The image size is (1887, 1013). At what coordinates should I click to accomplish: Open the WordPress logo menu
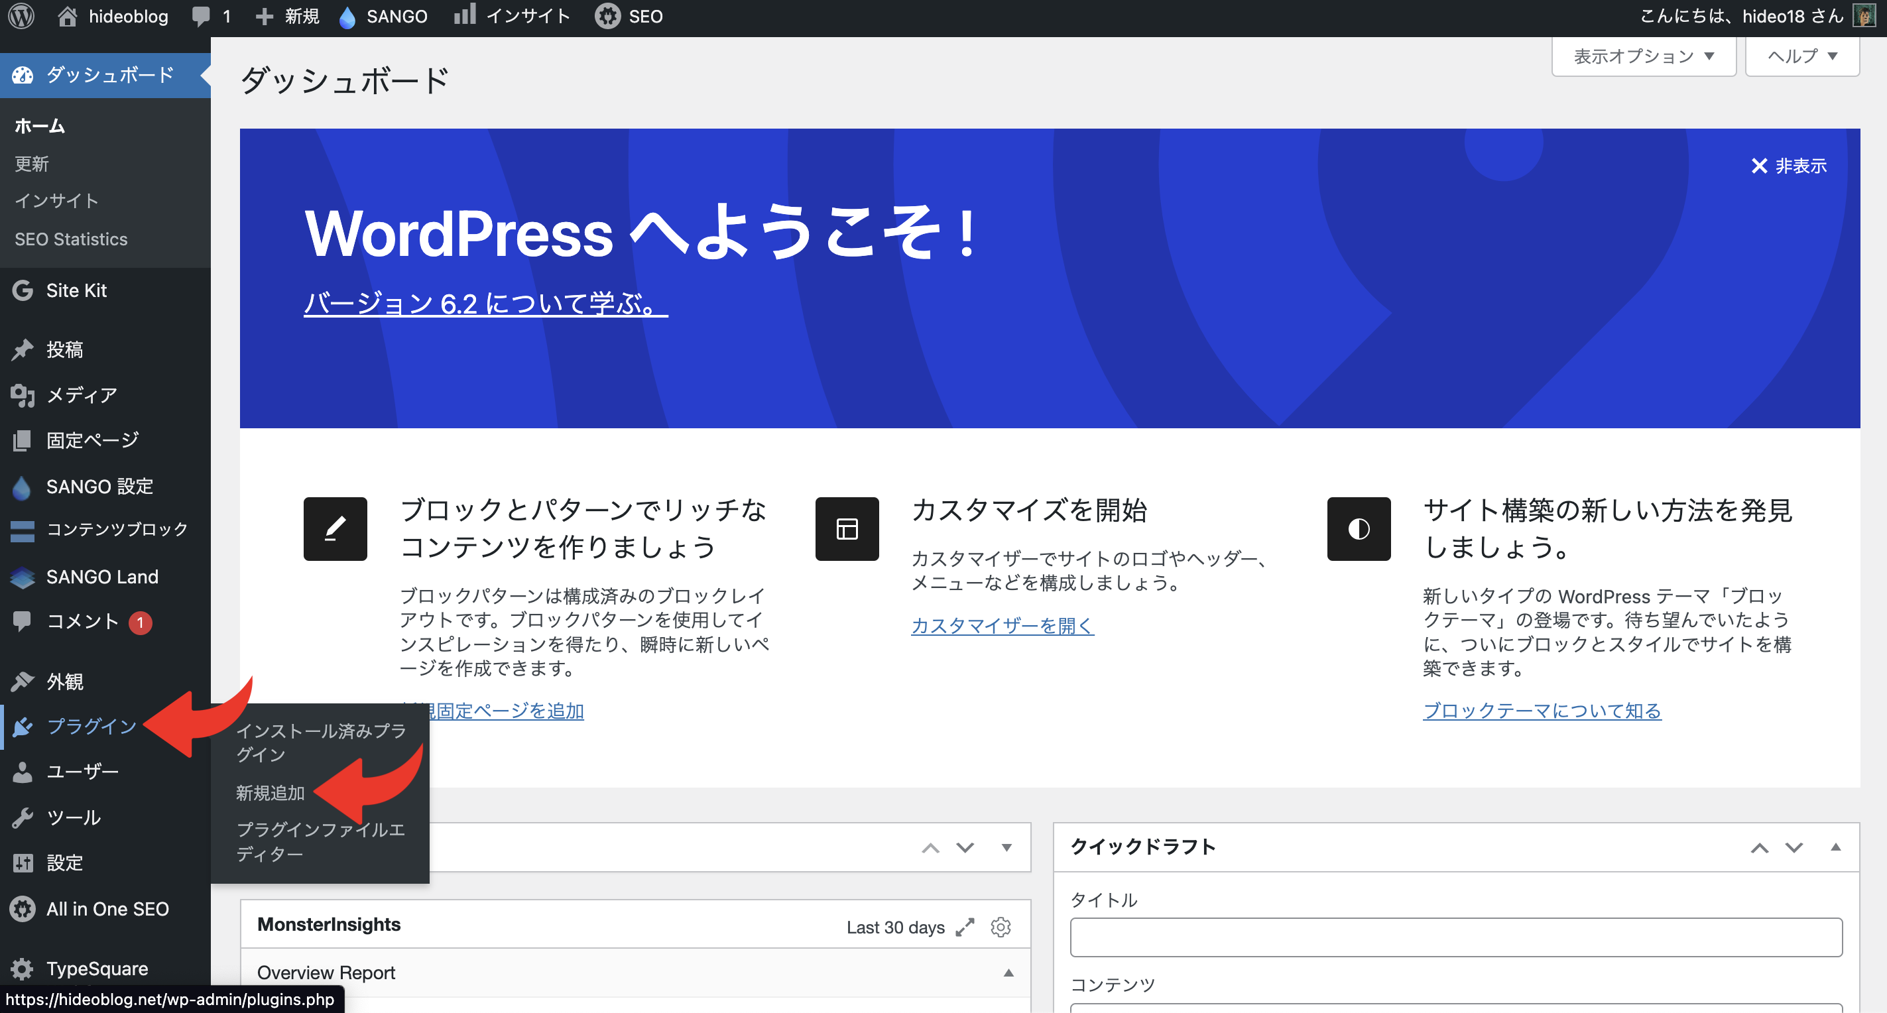coord(22,16)
